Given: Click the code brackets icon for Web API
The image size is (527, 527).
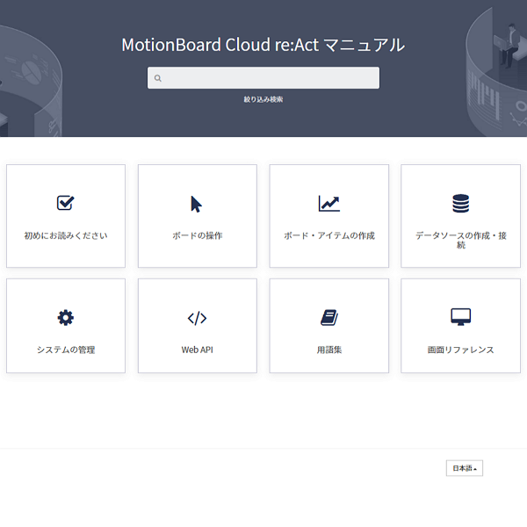Looking at the screenshot, I should tap(198, 318).
